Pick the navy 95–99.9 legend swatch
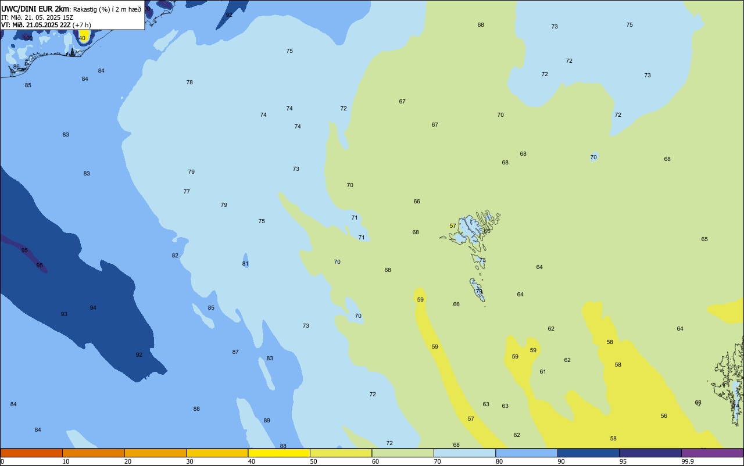The width and height of the screenshot is (744, 466). pyautogui.click(x=650, y=453)
